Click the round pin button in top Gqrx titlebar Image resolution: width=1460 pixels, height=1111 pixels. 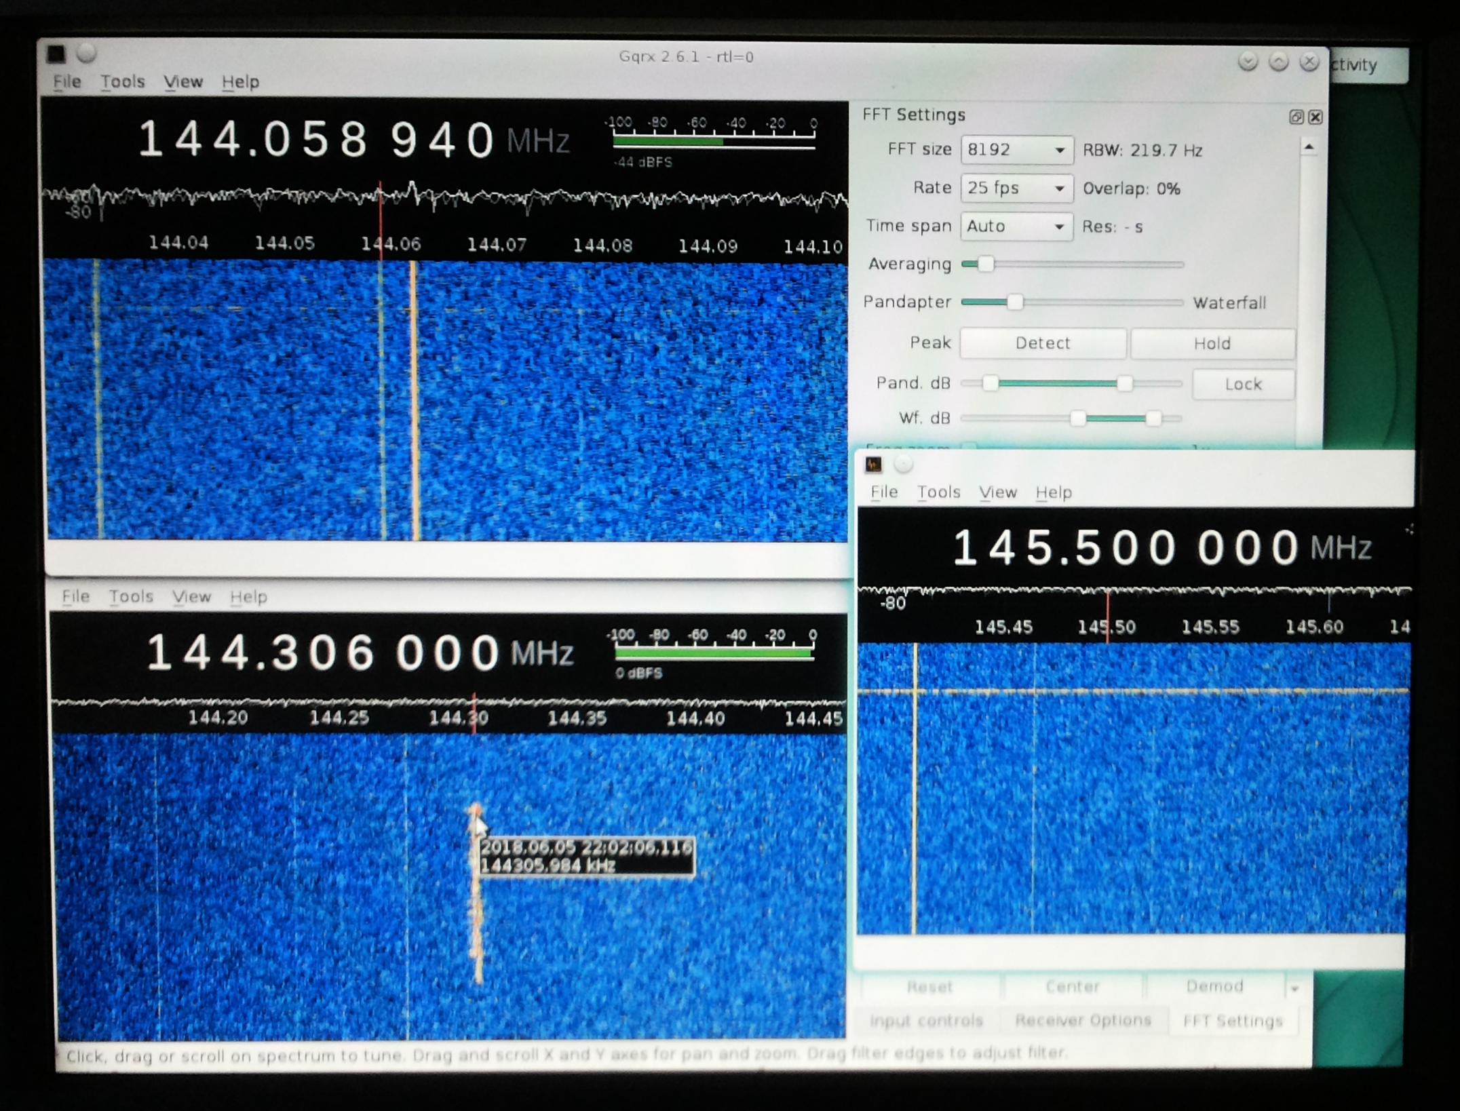pyautogui.click(x=86, y=53)
